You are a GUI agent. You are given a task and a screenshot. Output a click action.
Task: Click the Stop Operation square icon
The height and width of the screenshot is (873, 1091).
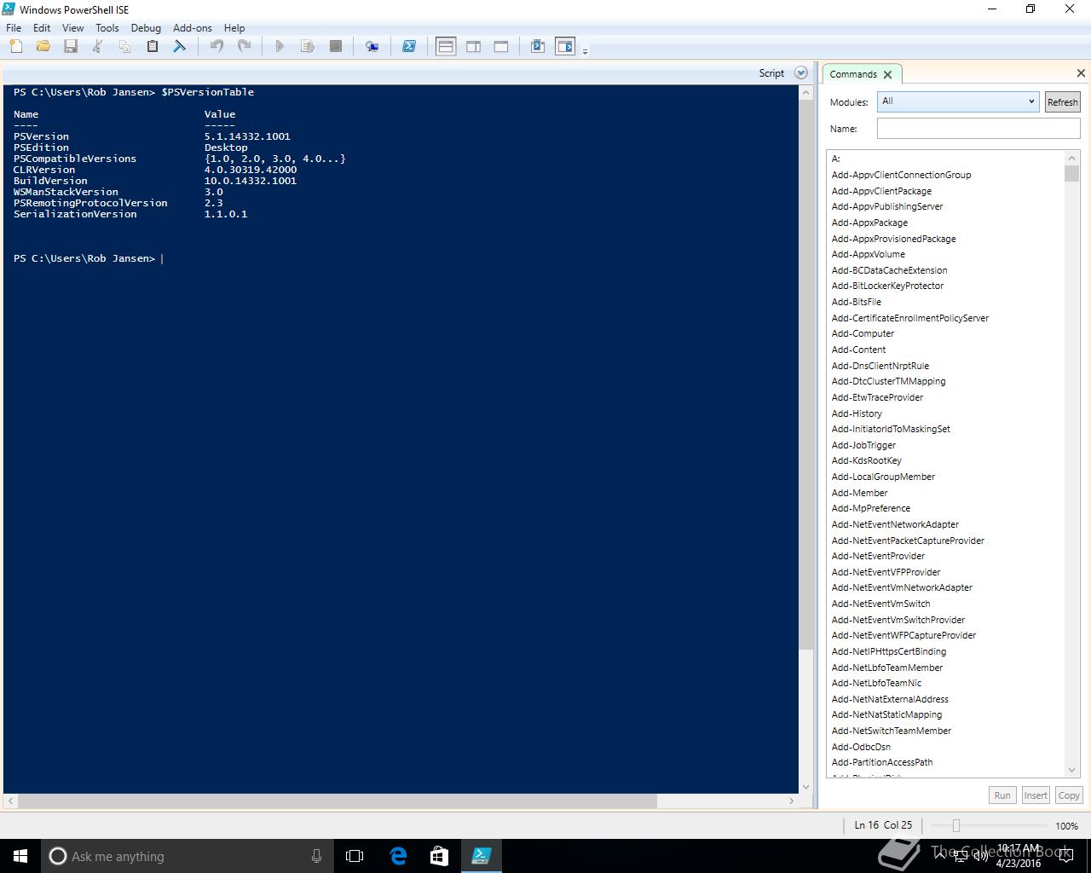[x=336, y=46]
